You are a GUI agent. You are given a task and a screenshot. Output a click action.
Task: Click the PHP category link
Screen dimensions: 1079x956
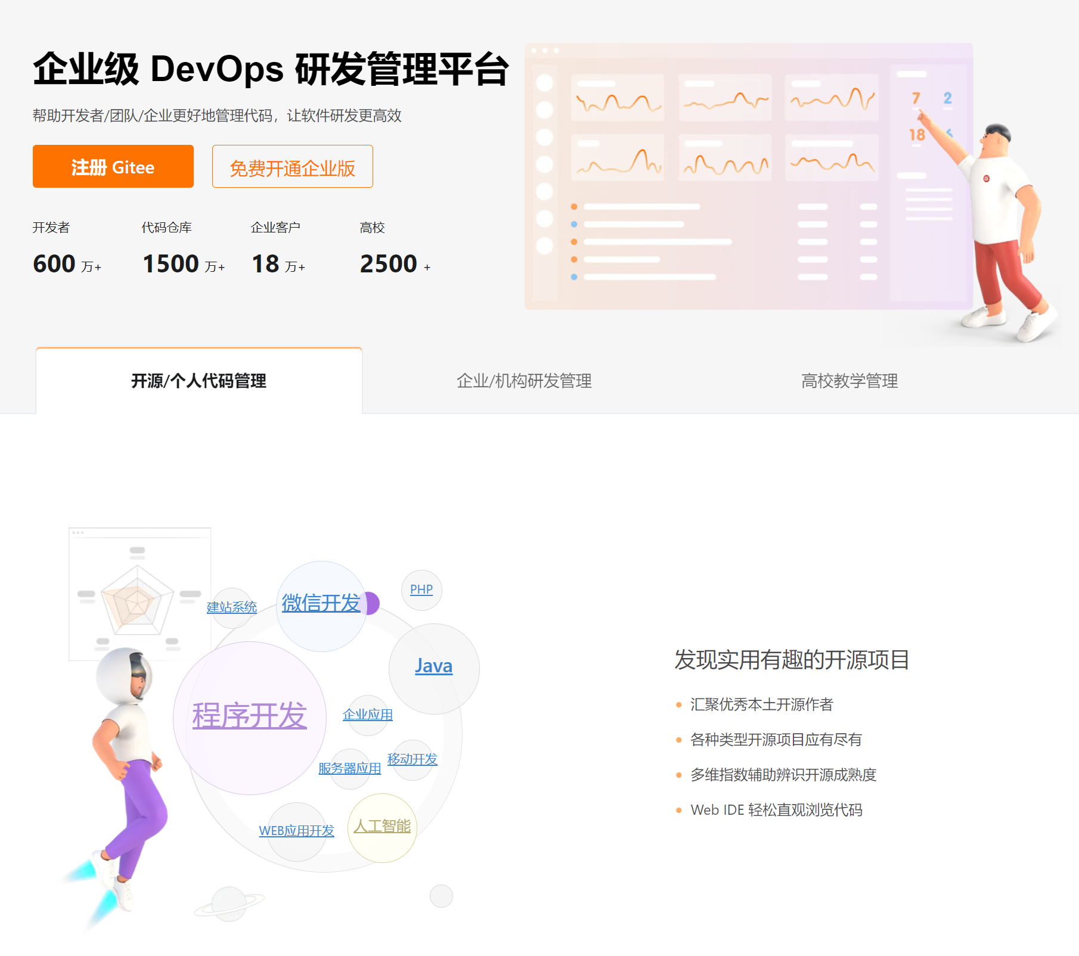click(x=421, y=589)
